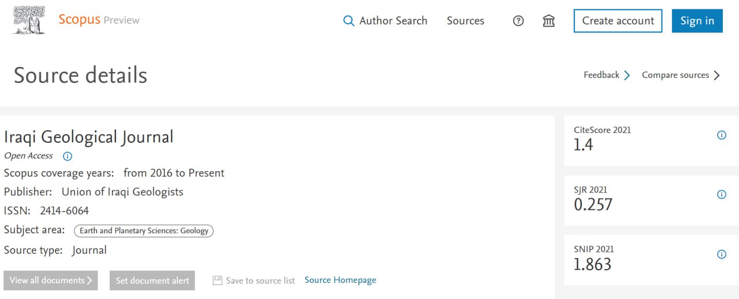Screen dimensions: 739x299
Task: Open Author Search
Action: click(x=393, y=21)
